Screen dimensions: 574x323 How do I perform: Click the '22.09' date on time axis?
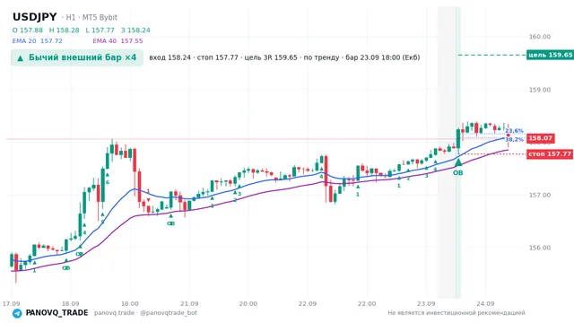308,303
